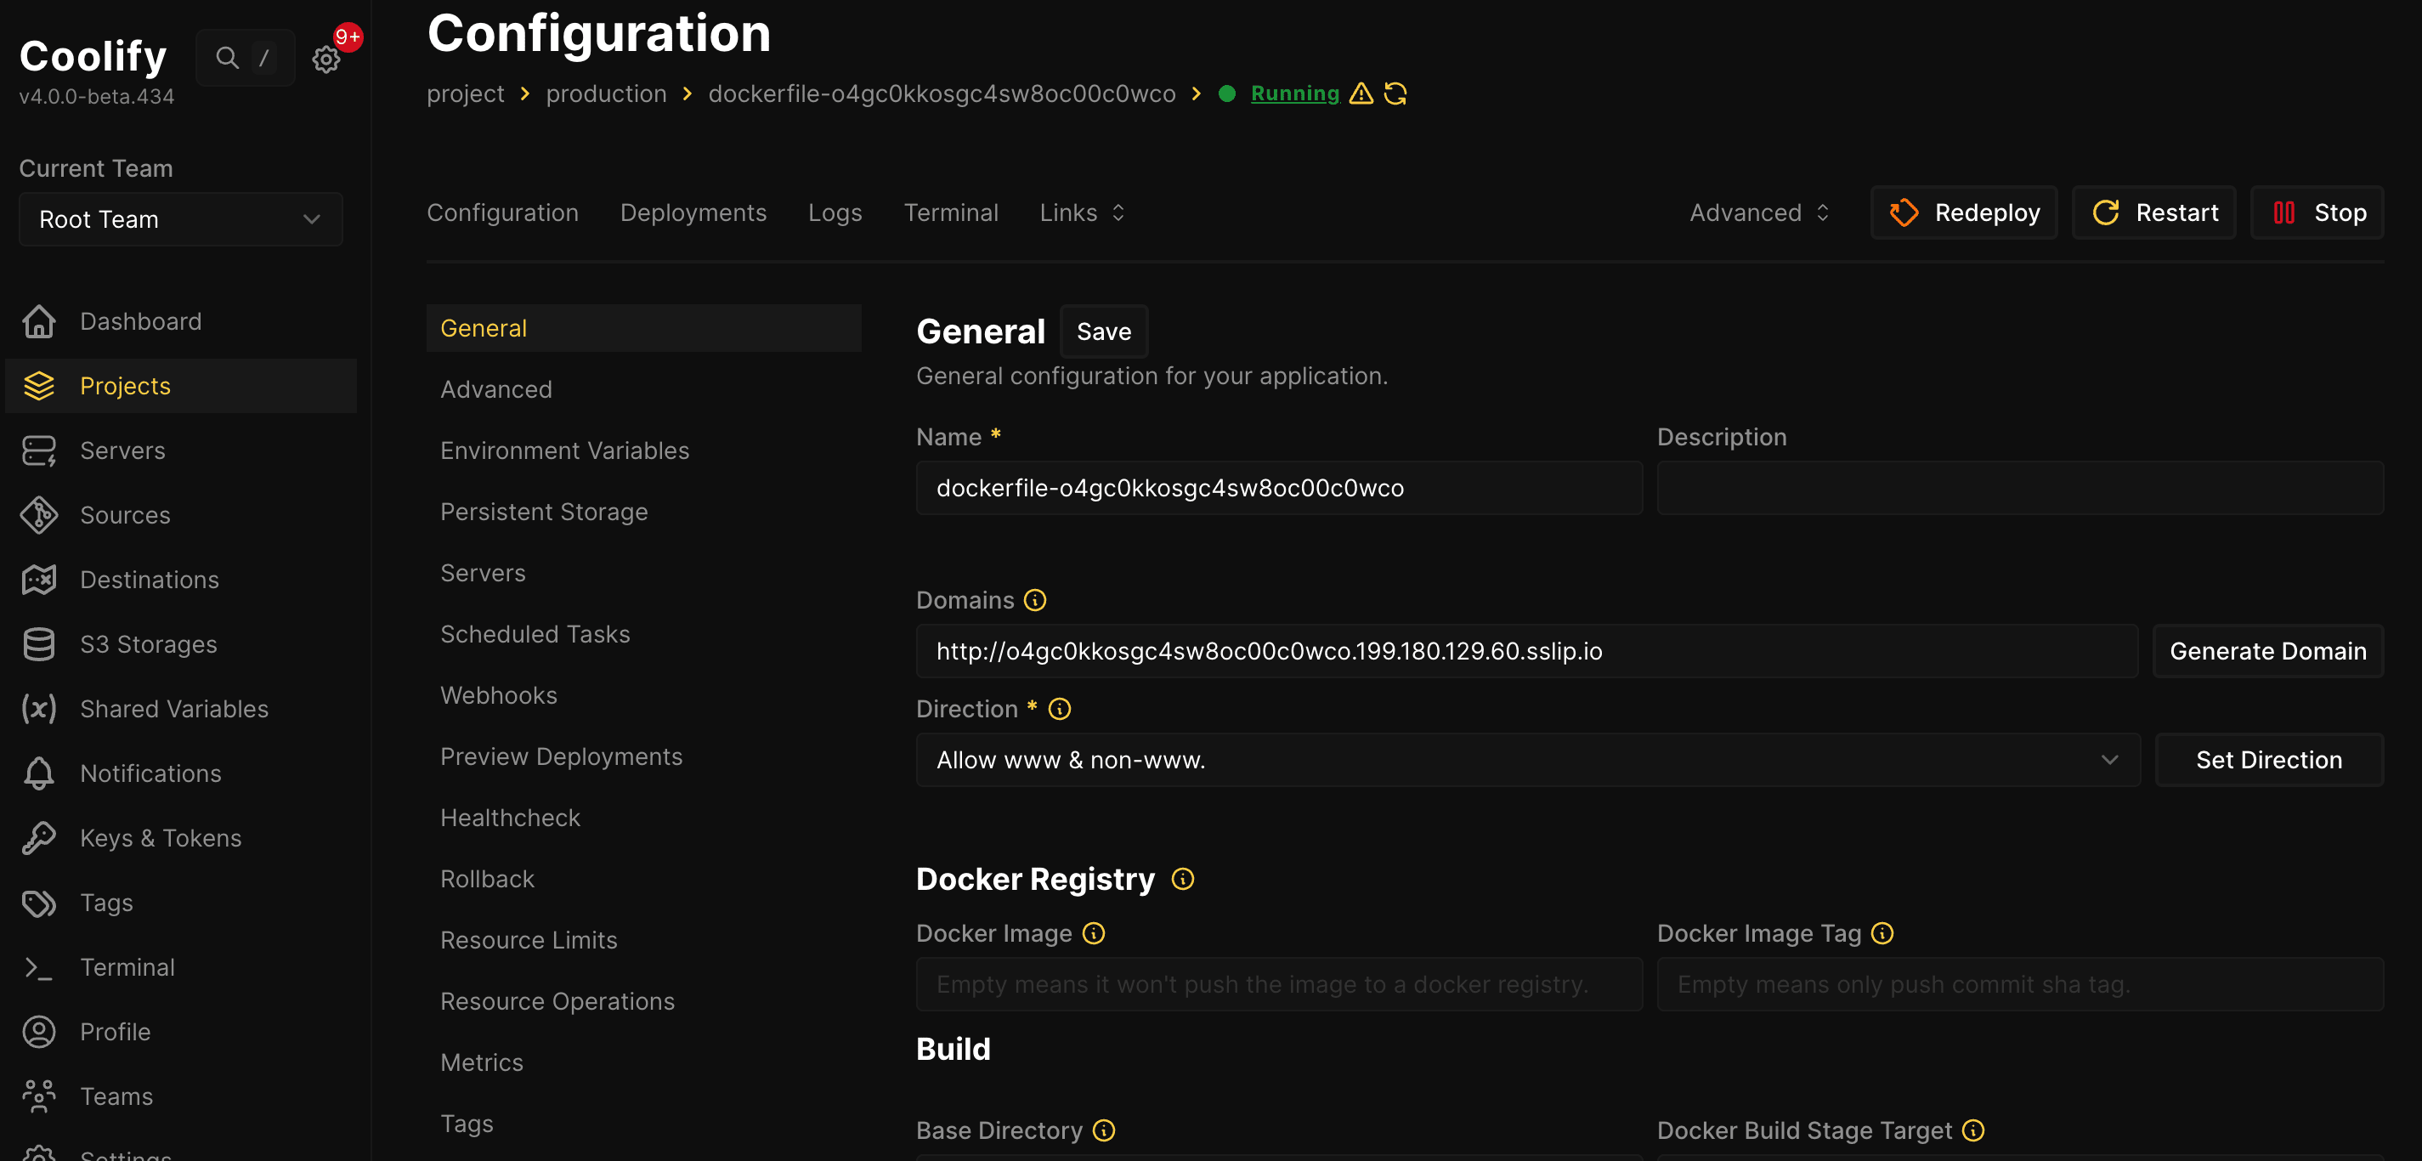Click the Docker Registry info icon
Screen dimensions: 2422x1161
1182,879
